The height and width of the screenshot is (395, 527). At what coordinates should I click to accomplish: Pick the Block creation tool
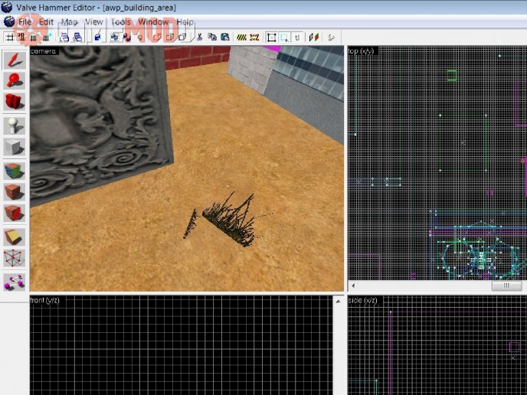(14, 147)
